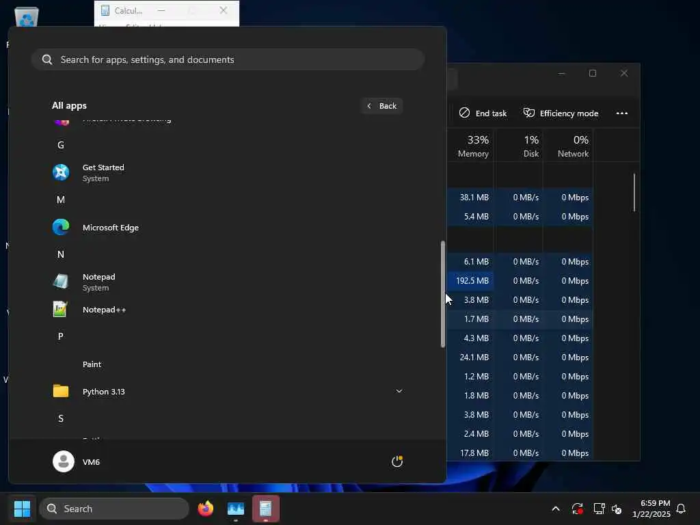Screen dimensions: 700x525
Task: Jump to letter N section header
Action: [x=61, y=254]
